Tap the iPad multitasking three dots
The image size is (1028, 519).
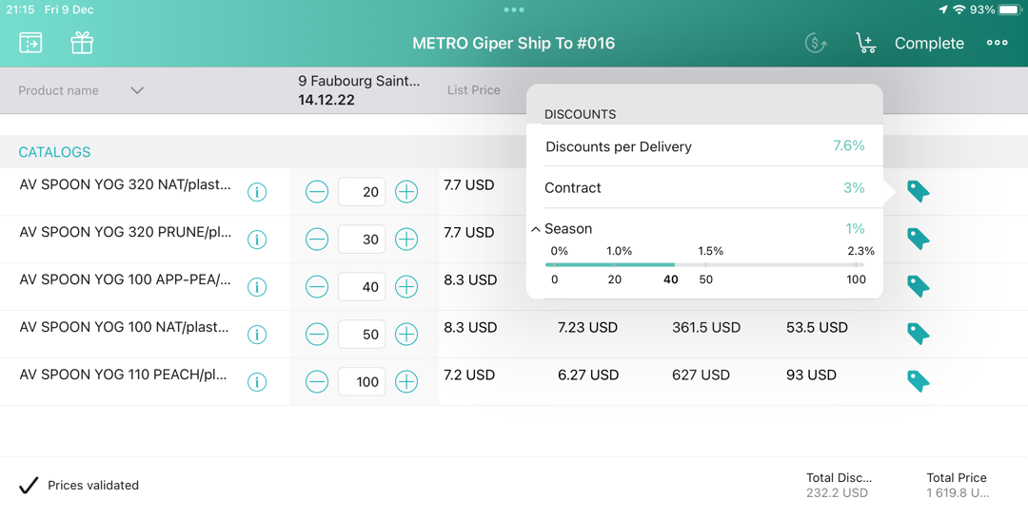point(514,10)
